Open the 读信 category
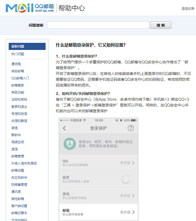Image resolution: width=196 pixels, height=221 pixels. coord(14,128)
